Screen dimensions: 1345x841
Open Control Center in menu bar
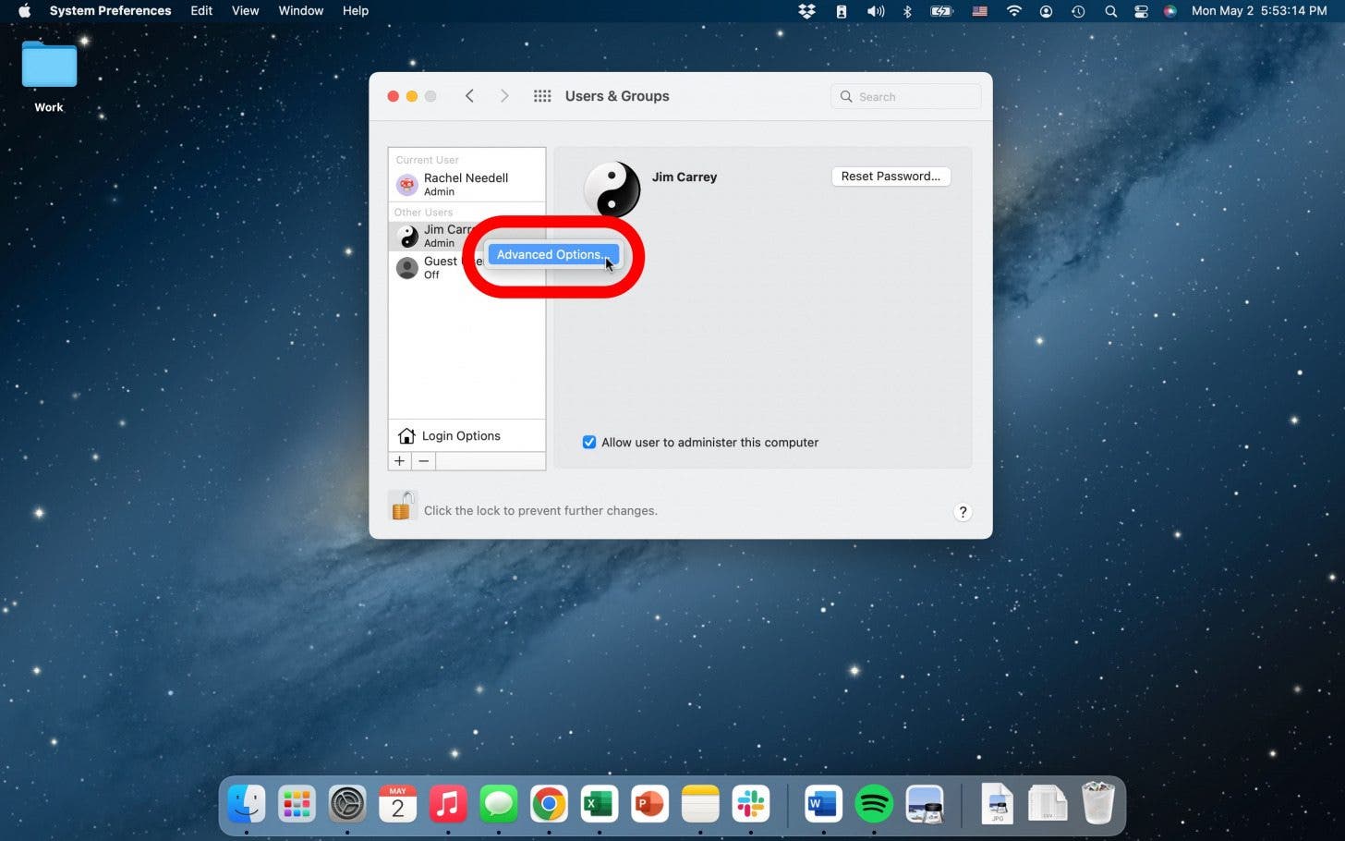[1141, 11]
